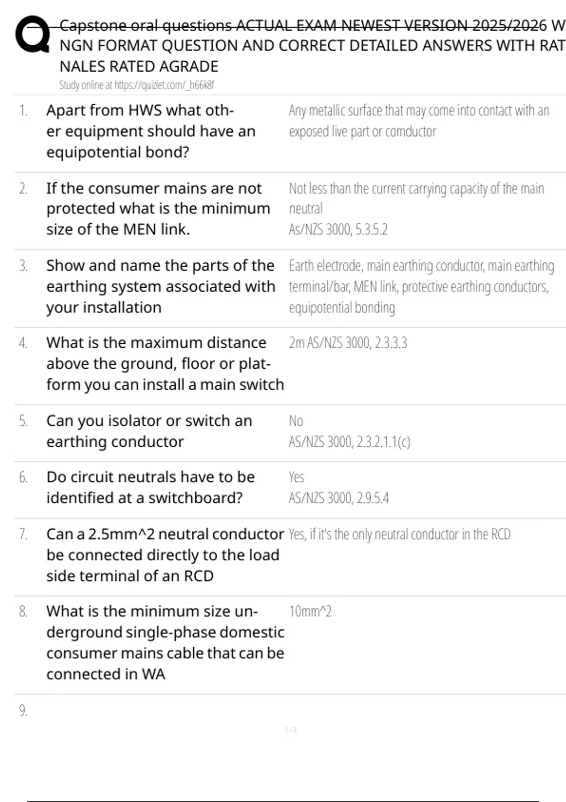Click the answer about any metallic surface
The width and height of the screenshot is (566, 802).
pos(418,121)
